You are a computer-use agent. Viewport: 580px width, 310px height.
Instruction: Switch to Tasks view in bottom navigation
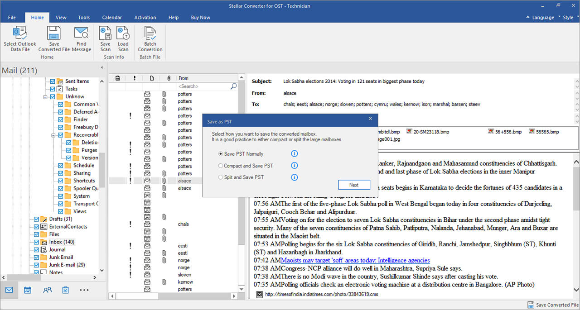click(x=65, y=290)
